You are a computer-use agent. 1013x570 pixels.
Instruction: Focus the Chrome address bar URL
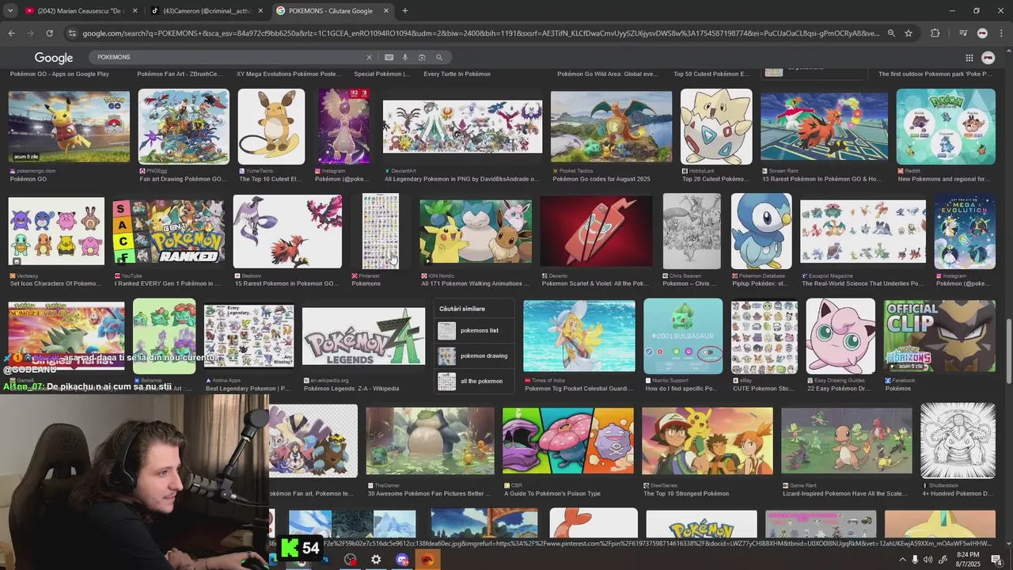[x=481, y=33]
